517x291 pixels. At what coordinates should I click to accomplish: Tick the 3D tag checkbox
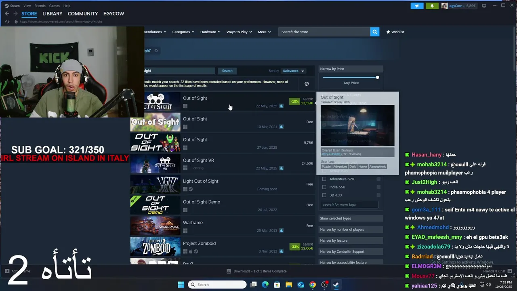(x=324, y=195)
